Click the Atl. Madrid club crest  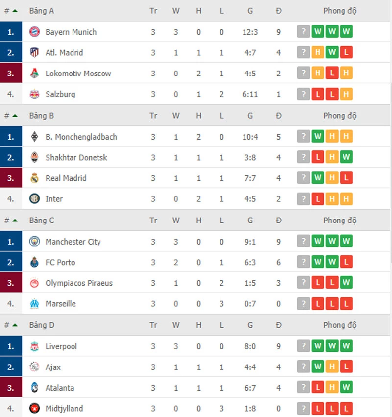coord(34,52)
